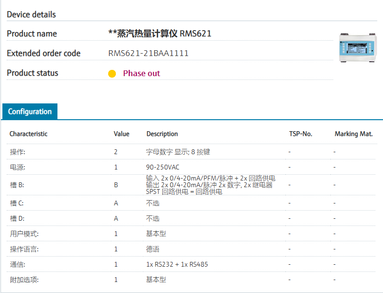This screenshot has height=293, width=383.
Task: Click the yellow product status indicator dot
Action: click(x=112, y=74)
